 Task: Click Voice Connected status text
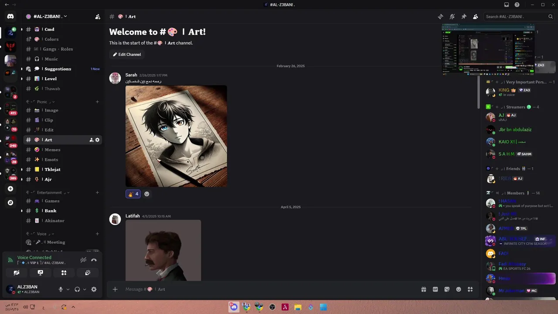click(x=34, y=258)
